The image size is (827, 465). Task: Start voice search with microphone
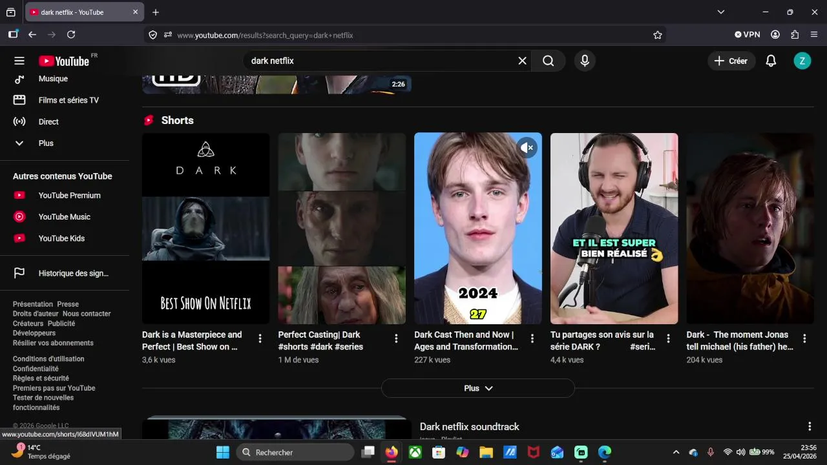pos(585,61)
